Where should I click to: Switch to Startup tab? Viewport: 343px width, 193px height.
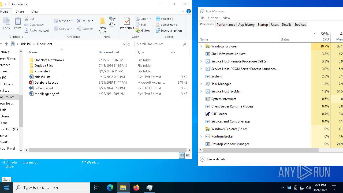point(263,24)
